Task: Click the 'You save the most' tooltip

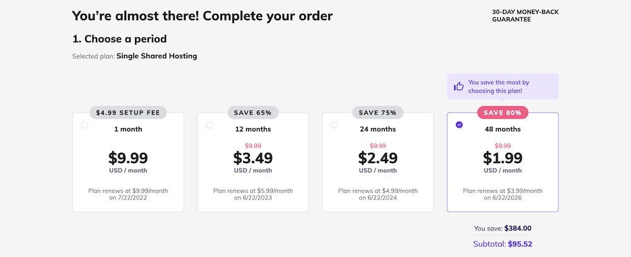Action: tap(503, 87)
